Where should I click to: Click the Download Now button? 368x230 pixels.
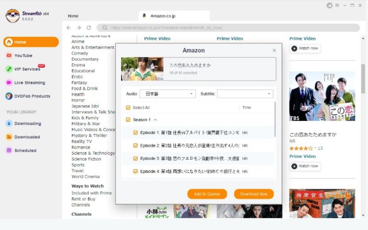pos(254,194)
